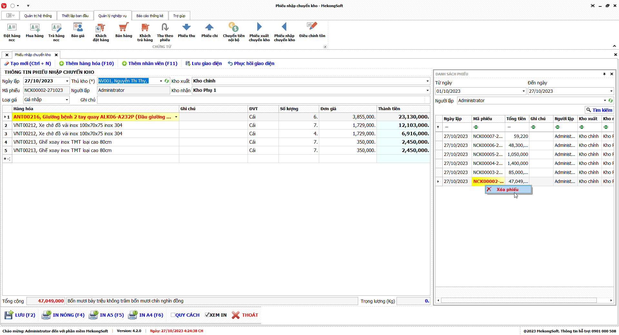
Task: Open the Kho nhận dropdown list
Action: click(427, 91)
